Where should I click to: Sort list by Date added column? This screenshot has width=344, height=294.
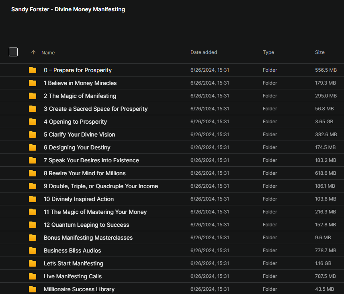[204, 52]
